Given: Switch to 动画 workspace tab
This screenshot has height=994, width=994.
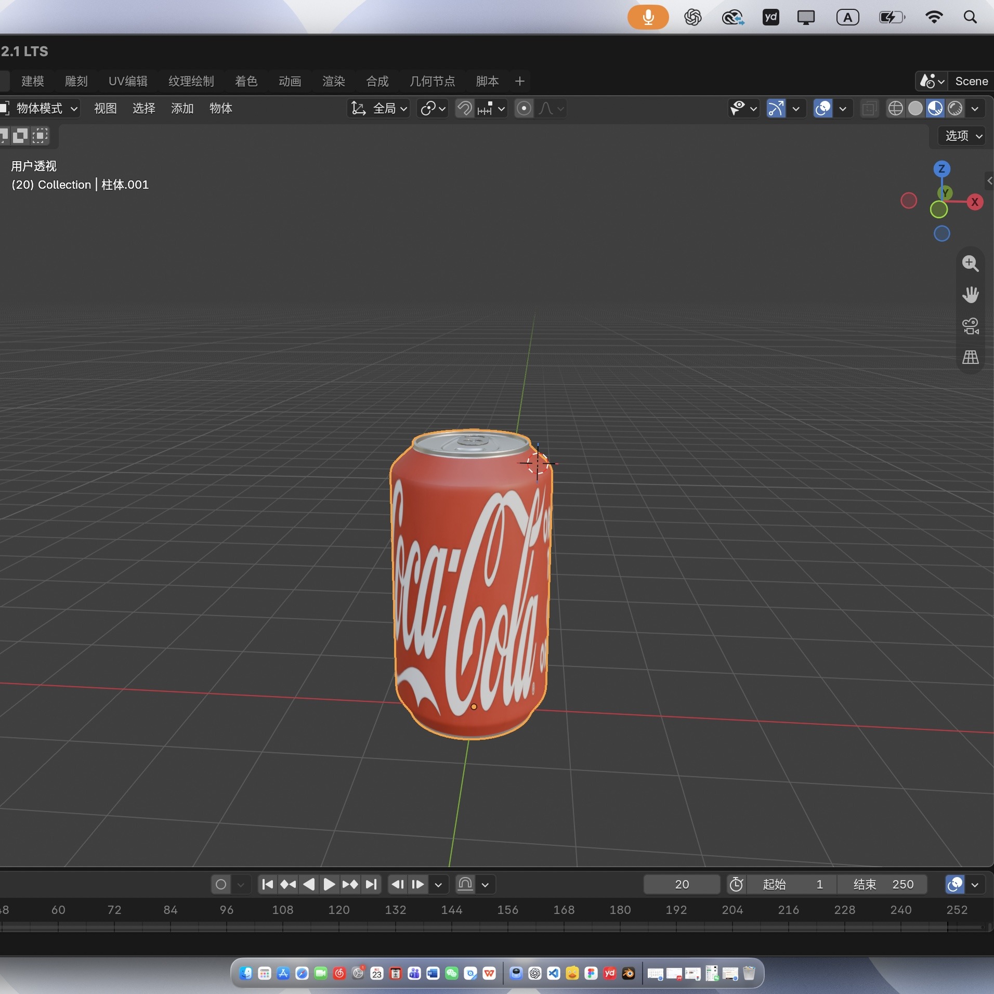Looking at the screenshot, I should (290, 81).
